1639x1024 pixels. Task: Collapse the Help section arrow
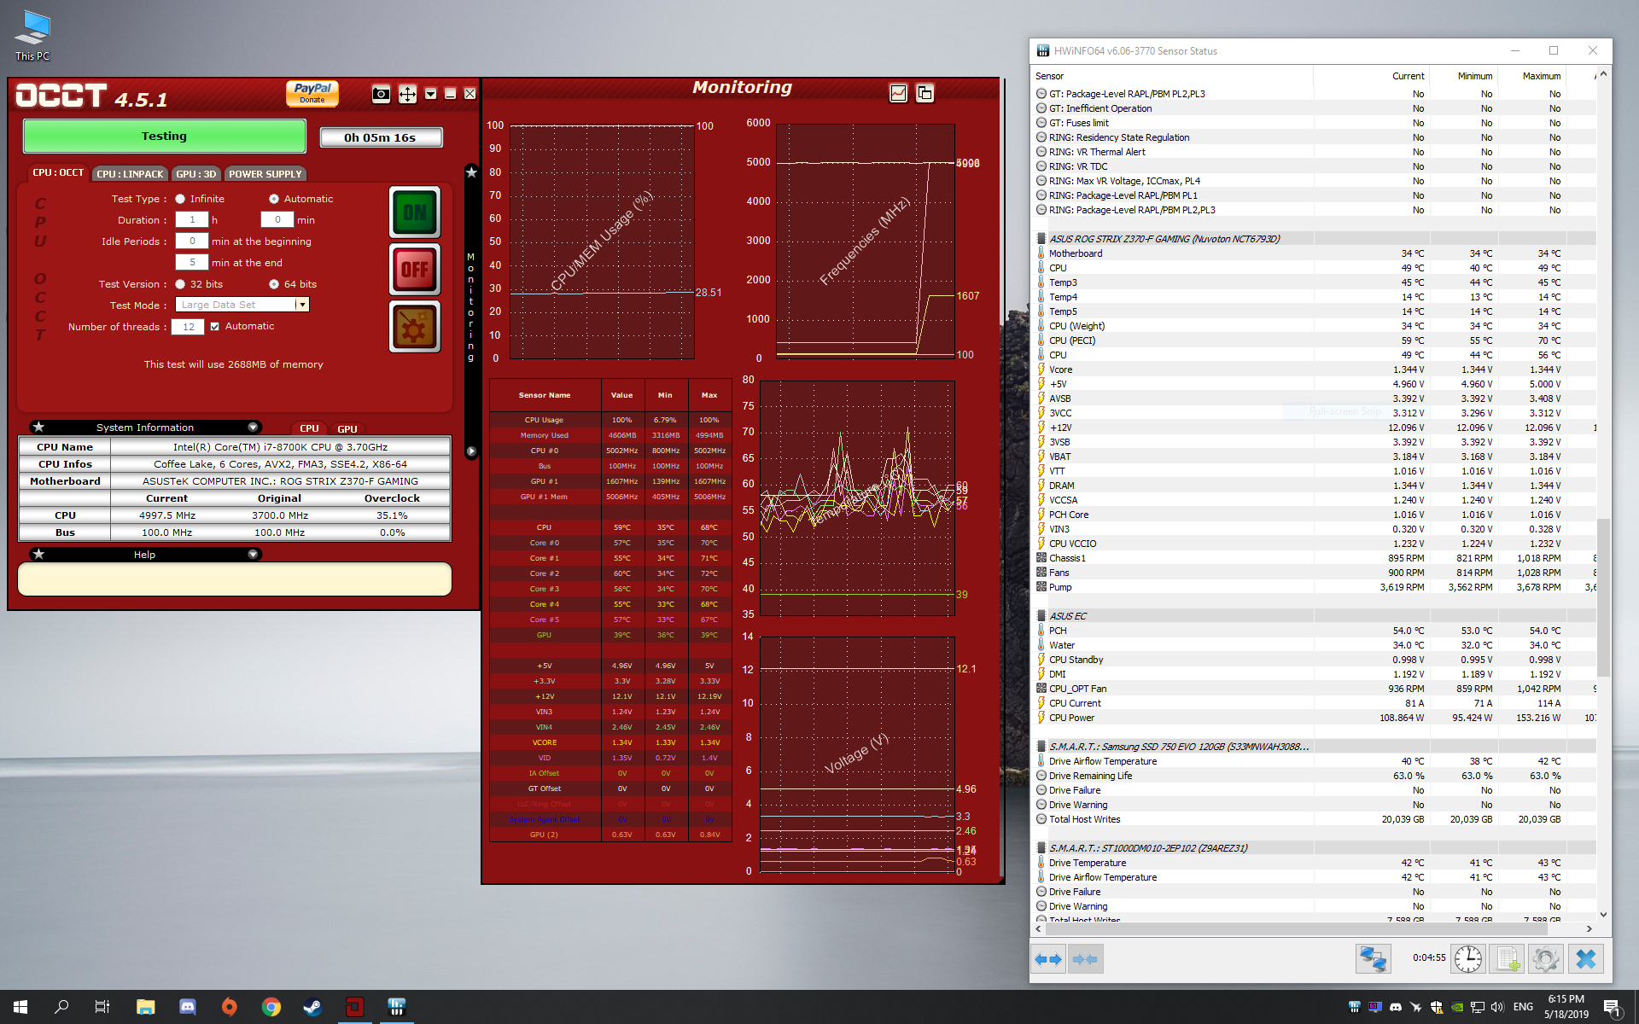[x=253, y=554]
